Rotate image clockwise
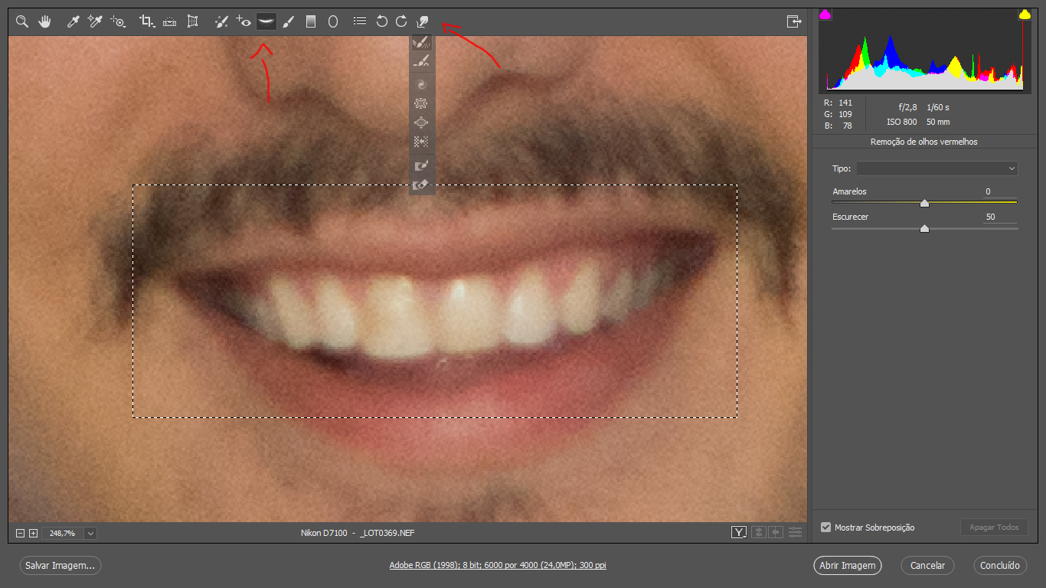1046x588 pixels. pyautogui.click(x=401, y=21)
